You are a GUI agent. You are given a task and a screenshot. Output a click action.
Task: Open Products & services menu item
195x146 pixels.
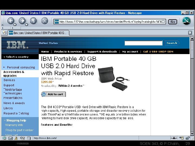click(x=68, y=52)
